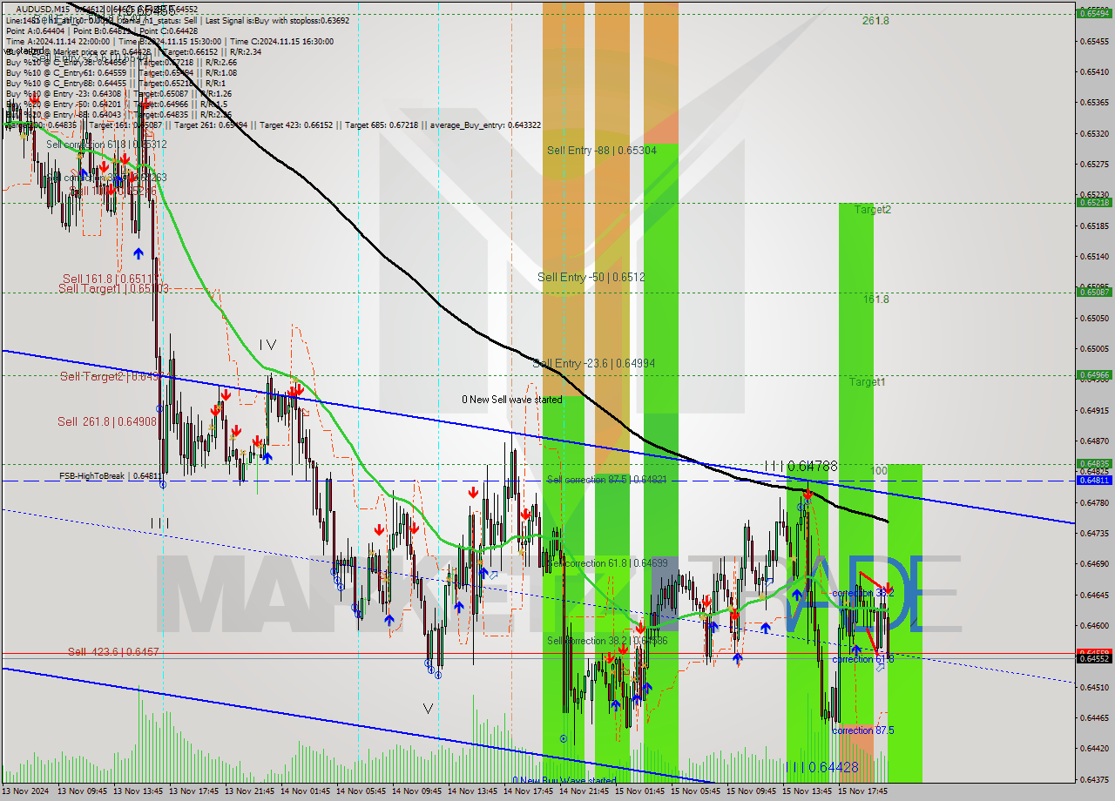
Task: Click the 'I I I 0.64428' wave label
Action: point(821,767)
